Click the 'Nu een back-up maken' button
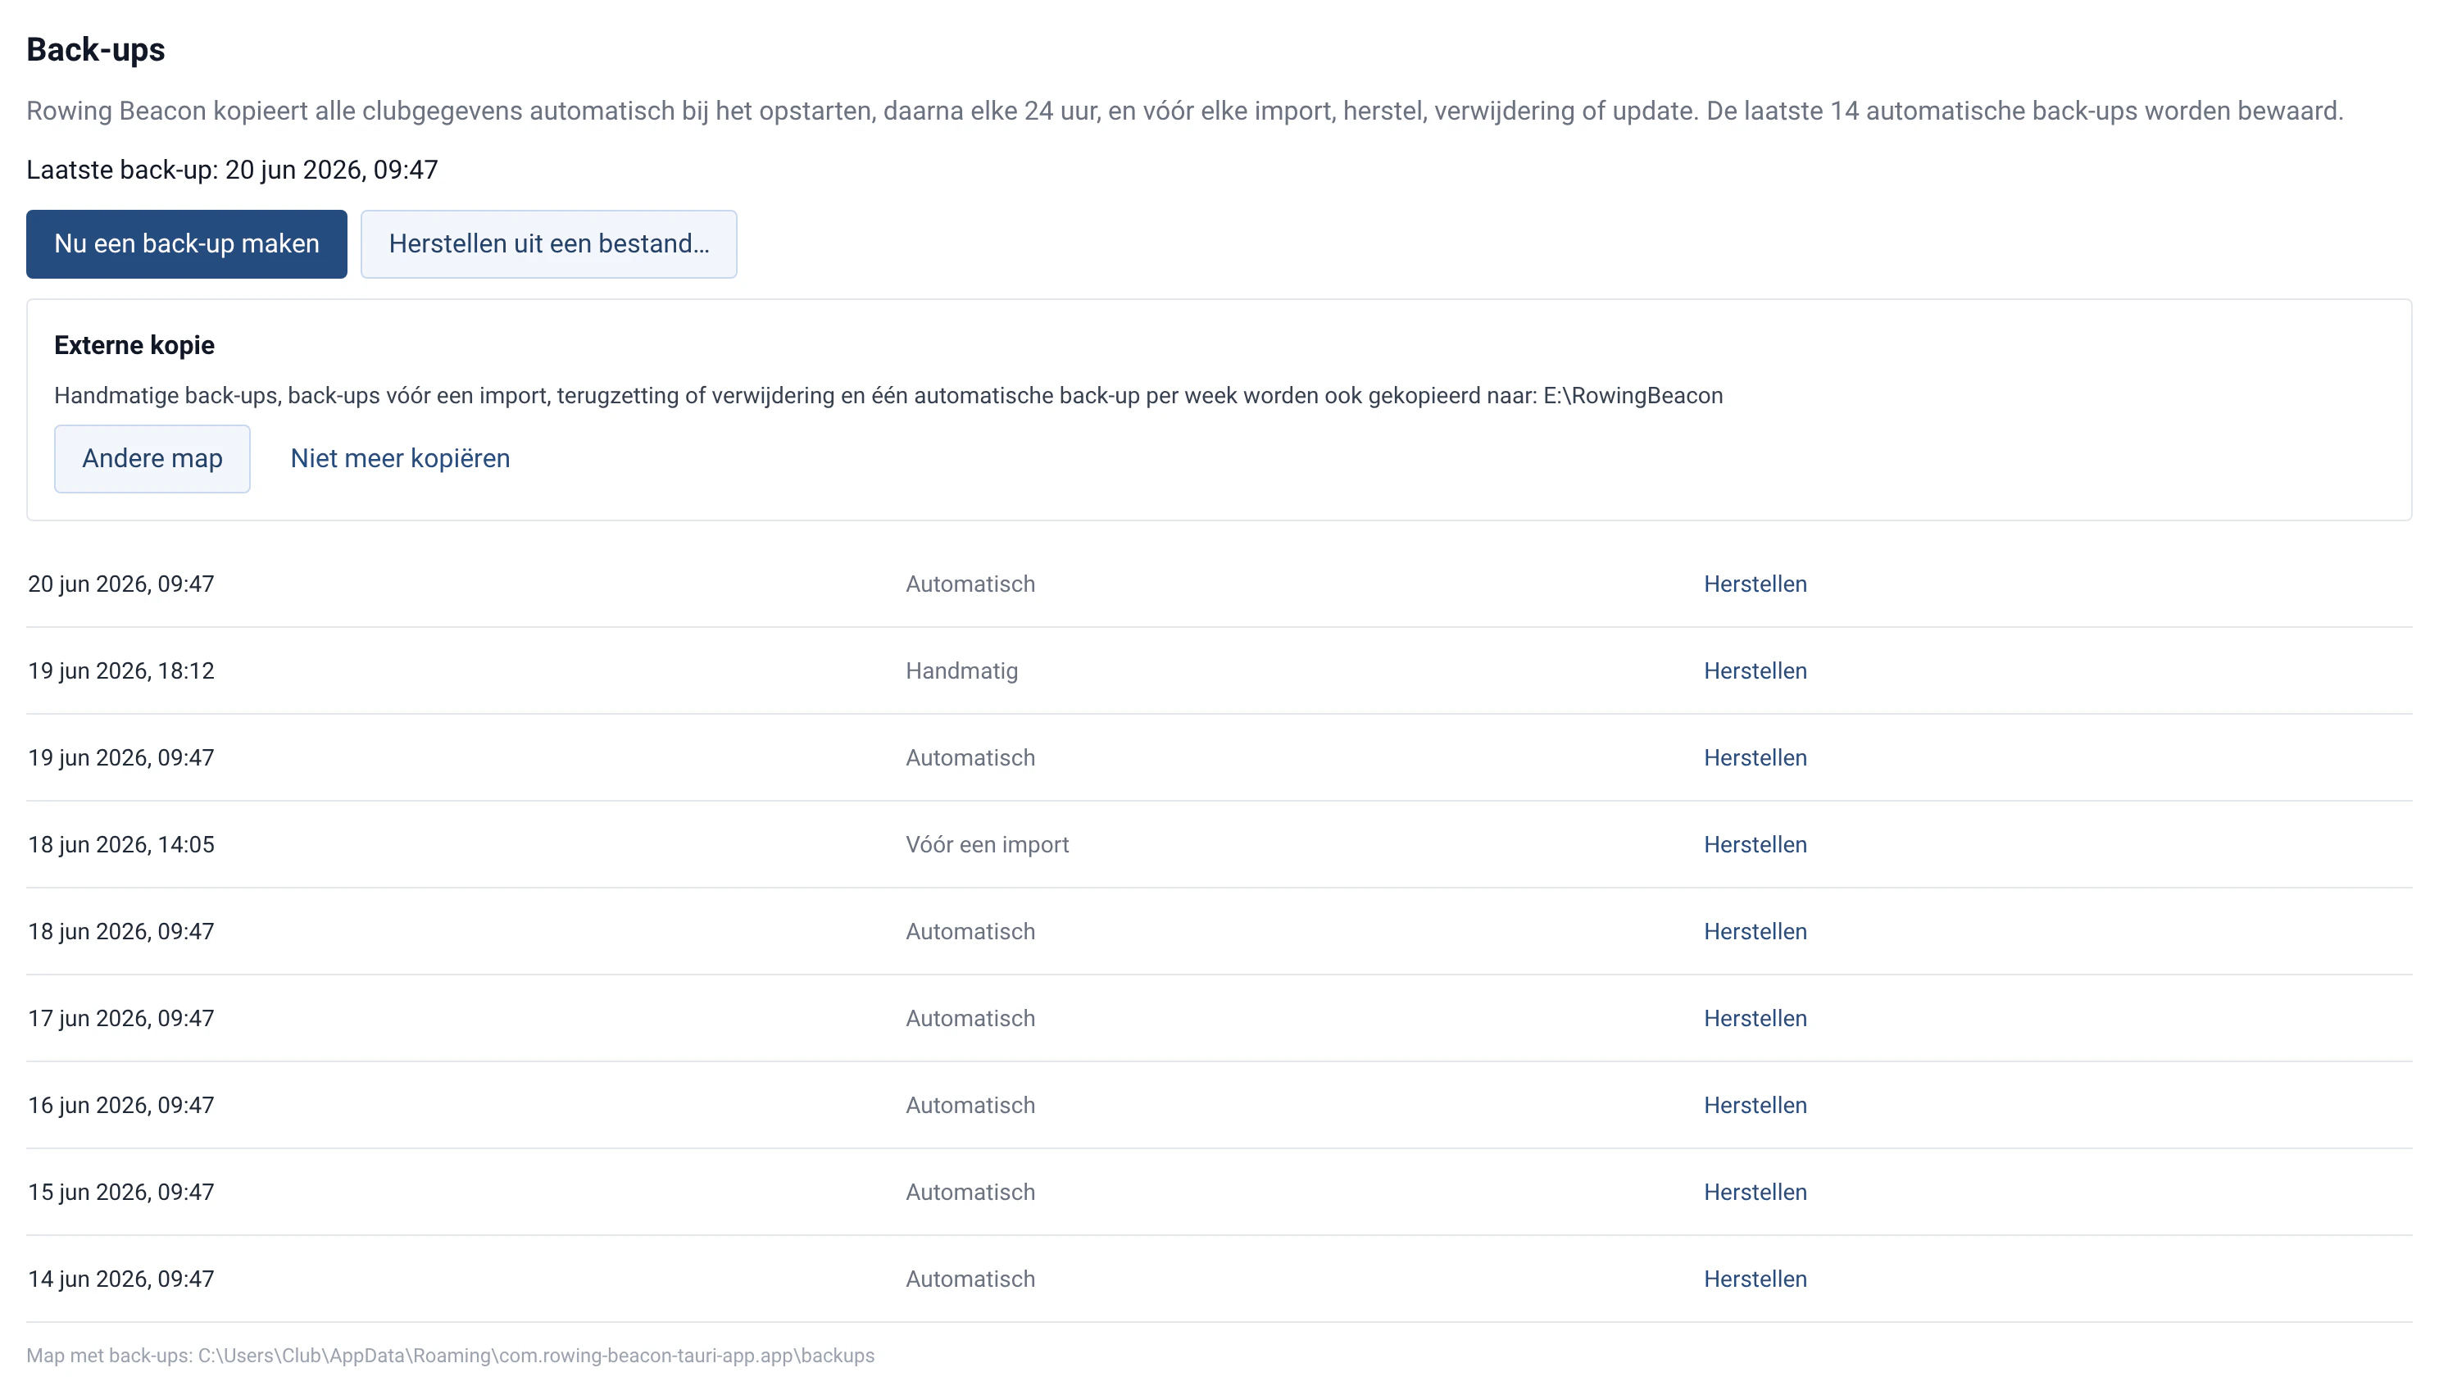 [x=186, y=244]
